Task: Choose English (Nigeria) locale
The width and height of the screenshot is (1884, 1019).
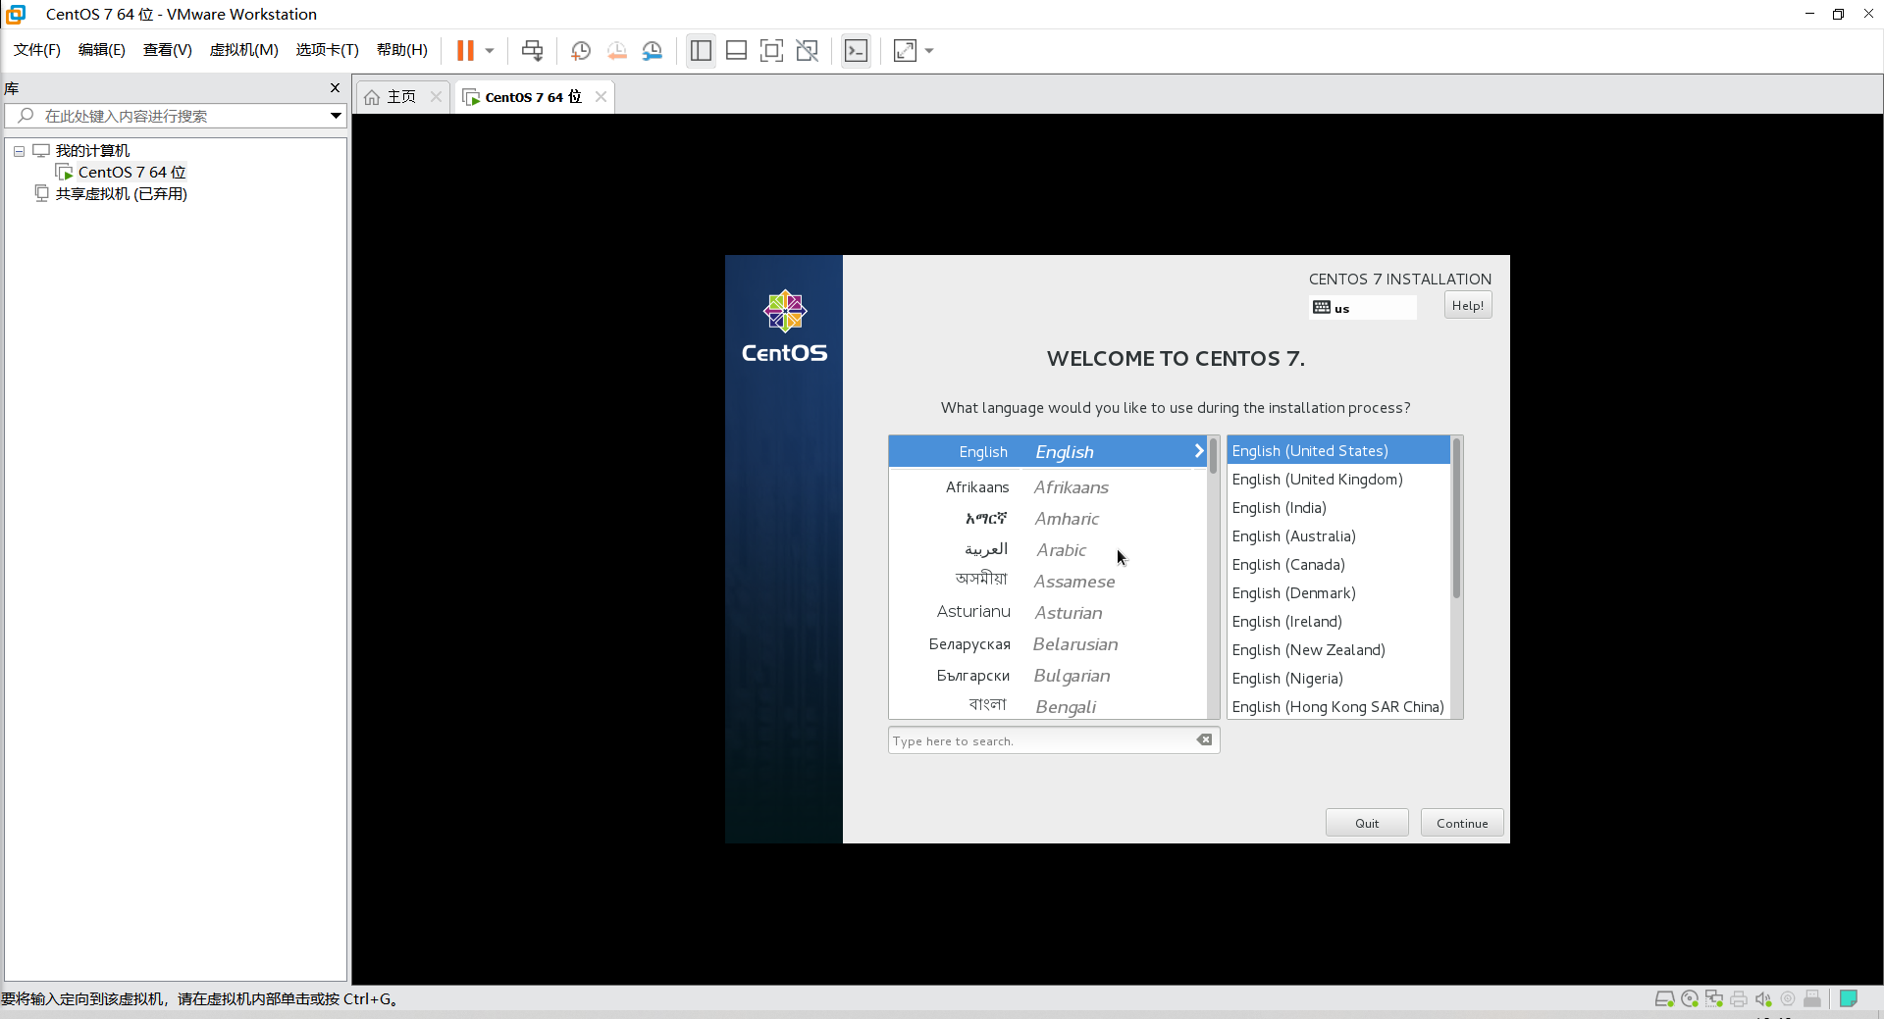Action: pyautogui.click(x=1338, y=679)
